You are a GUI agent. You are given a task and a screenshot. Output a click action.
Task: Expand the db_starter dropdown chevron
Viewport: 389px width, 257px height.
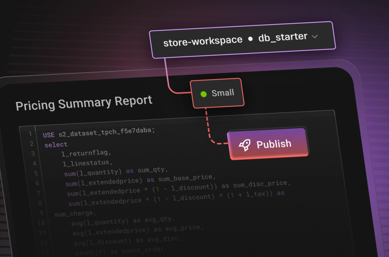(x=315, y=37)
